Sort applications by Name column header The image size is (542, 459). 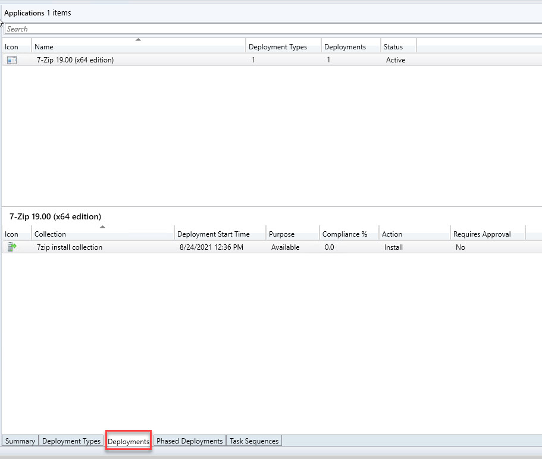pyautogui.click(x=138, y=47)
